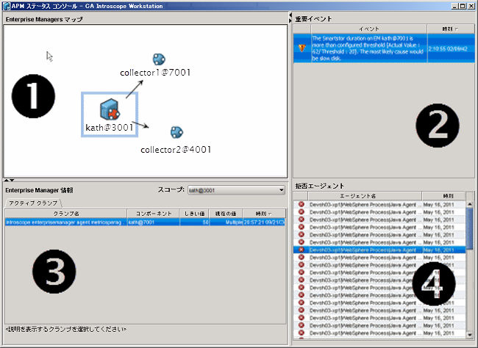
Task: Click the denied agents scrollbar up arrow
Action: [x=470, y=203]
